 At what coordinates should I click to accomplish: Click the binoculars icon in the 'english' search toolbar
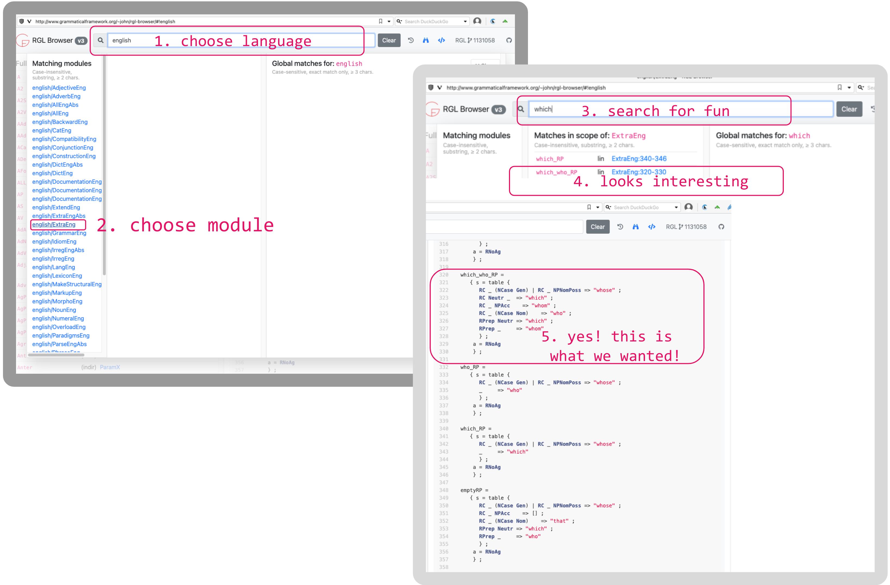click(426, 40)
